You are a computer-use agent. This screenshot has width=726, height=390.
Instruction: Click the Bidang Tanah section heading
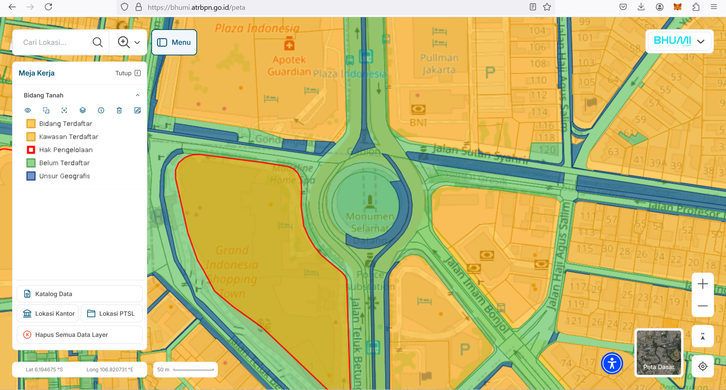43,95
